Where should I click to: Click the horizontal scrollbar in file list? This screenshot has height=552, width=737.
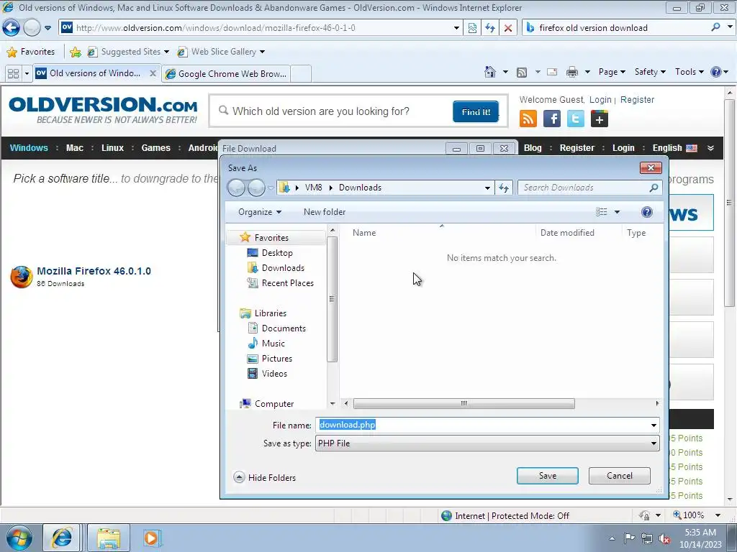pyautogui.click(x=464, y=403)
